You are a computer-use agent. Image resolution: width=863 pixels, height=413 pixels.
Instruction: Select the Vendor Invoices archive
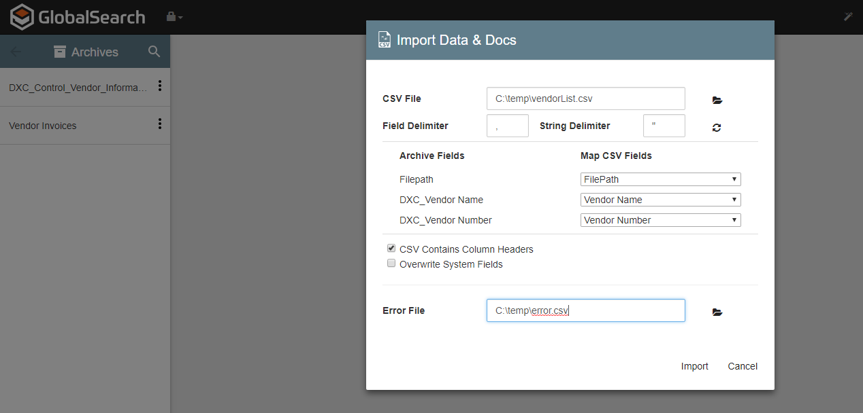point(43,126)
